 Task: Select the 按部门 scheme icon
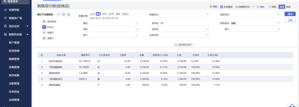pos(44,38)
